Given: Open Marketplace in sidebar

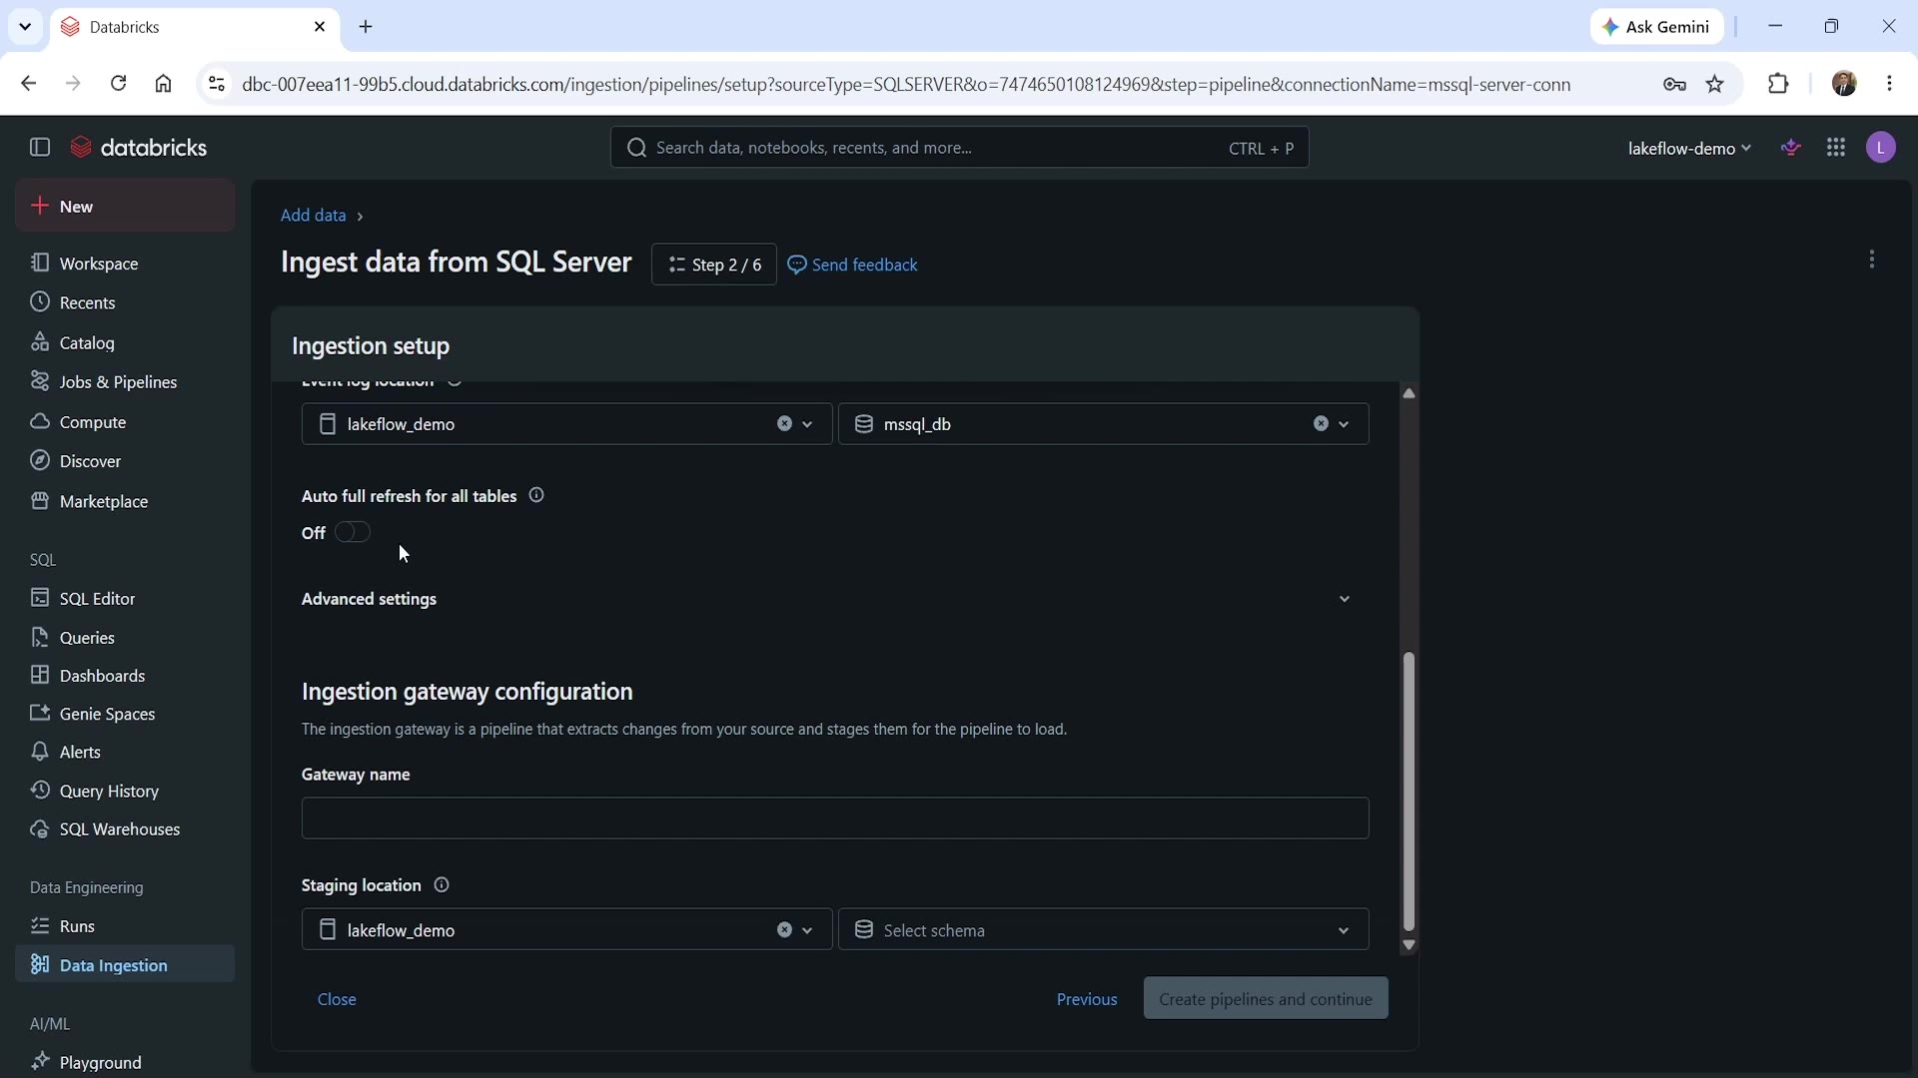Looking at the screenshot, I should click(x=125, y=501).
